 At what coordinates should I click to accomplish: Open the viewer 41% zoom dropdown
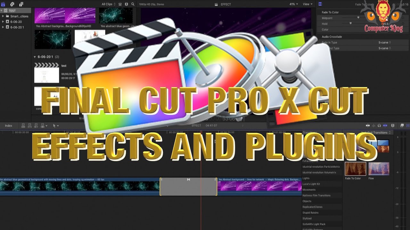pos(293,4)
